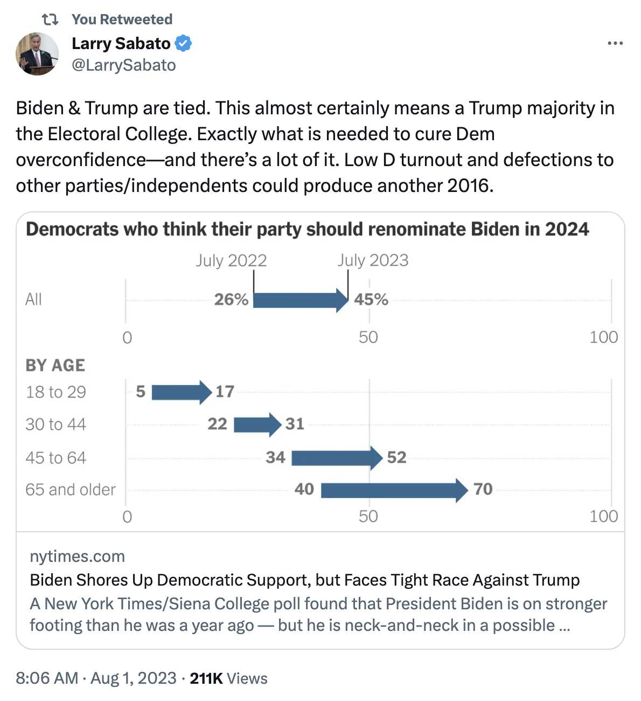This screenshot has height=701, width=641.
Task: Click the 30 to 44 age group arrow
Action: (257, 424)
